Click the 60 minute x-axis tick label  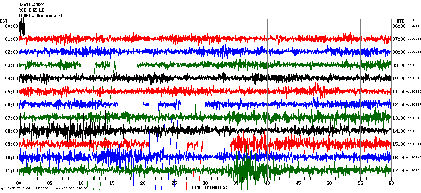pyautogui.click(x=391, y=183)
